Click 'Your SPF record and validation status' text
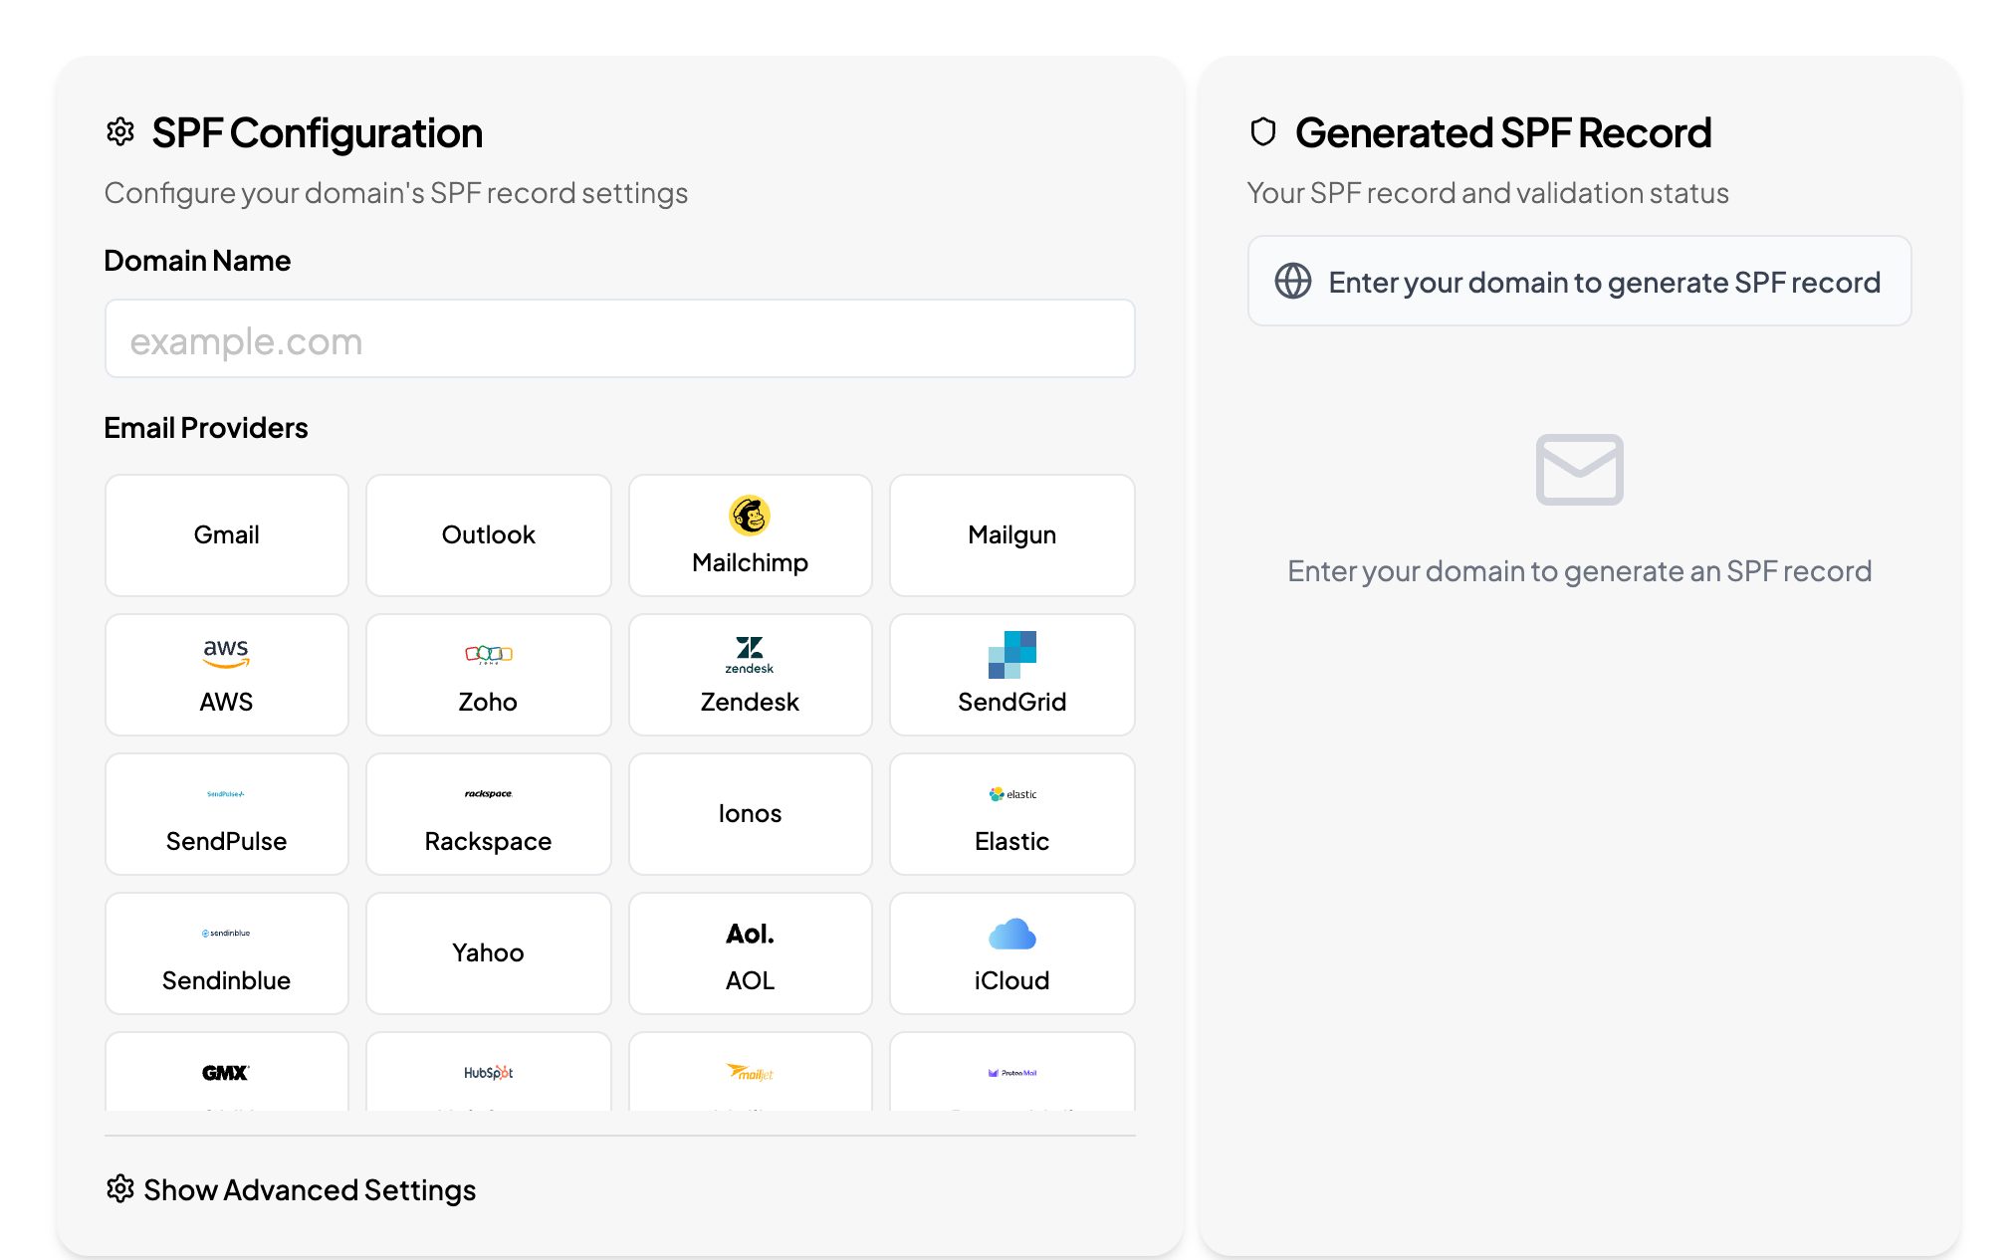 pyautogui.click(x=1487, y=193)
